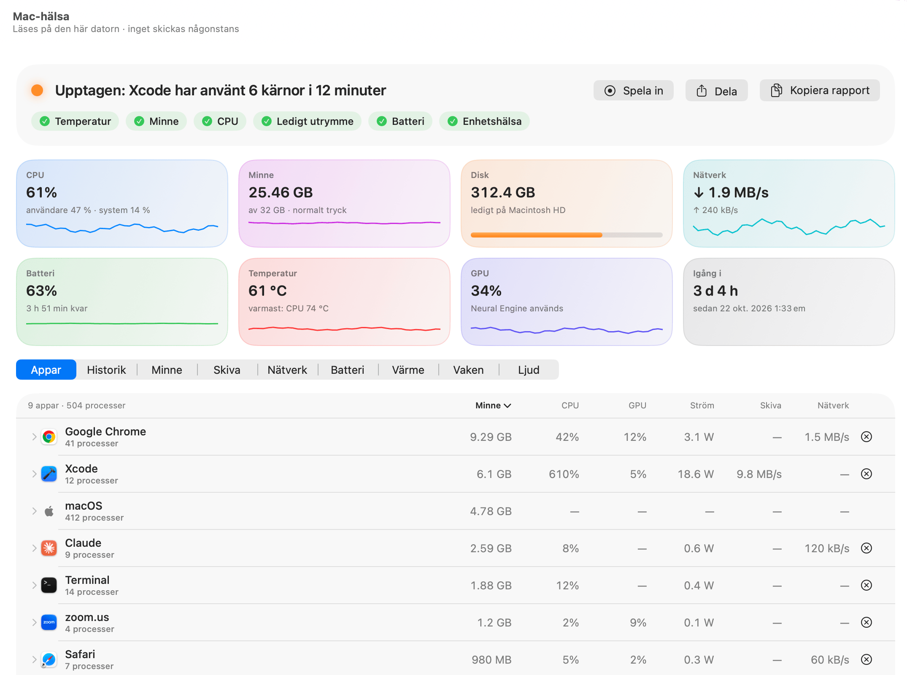Toggle the Enhetshälsa status chip
Viewport: 907px width, 675px height.
484,121
